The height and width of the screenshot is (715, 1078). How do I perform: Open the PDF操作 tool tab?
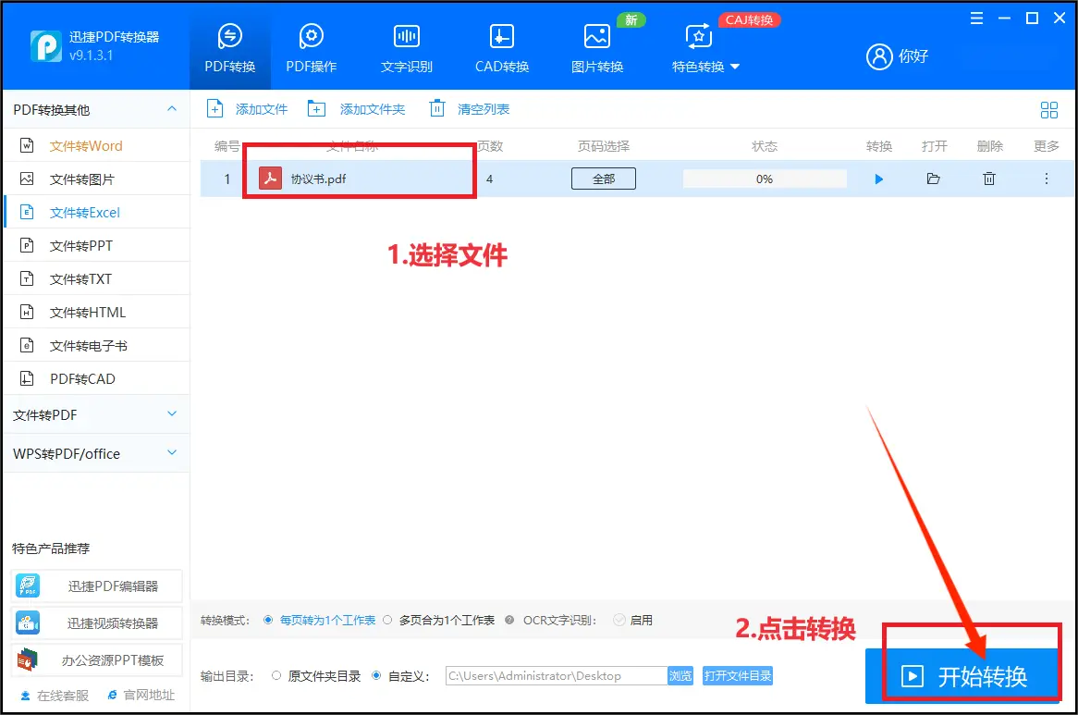[311, 48]
